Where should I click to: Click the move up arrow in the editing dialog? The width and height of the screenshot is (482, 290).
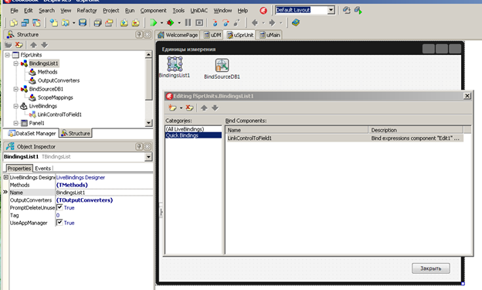[x=204, y=107]
